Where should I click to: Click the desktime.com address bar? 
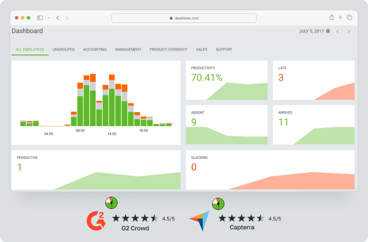point(184,18)
